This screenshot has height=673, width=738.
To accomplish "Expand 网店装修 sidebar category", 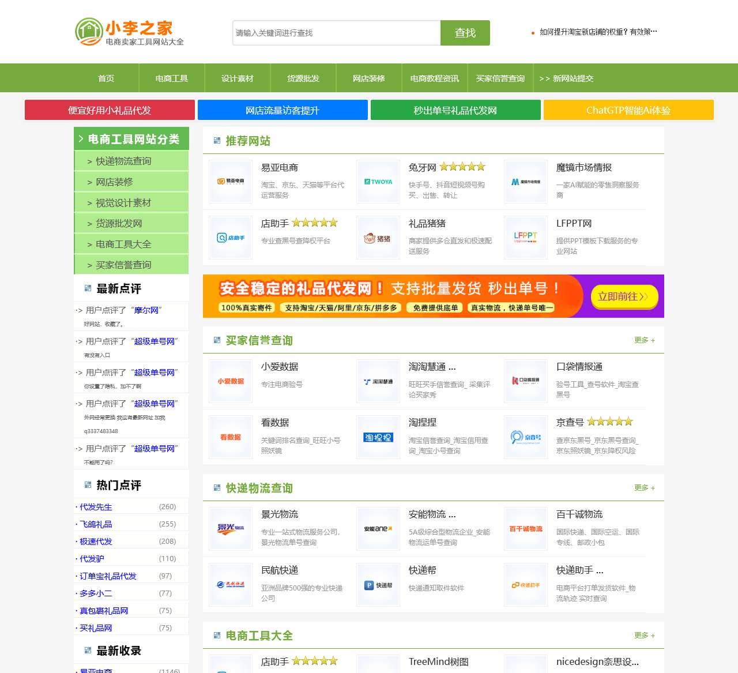I will [x=131, y=182].
